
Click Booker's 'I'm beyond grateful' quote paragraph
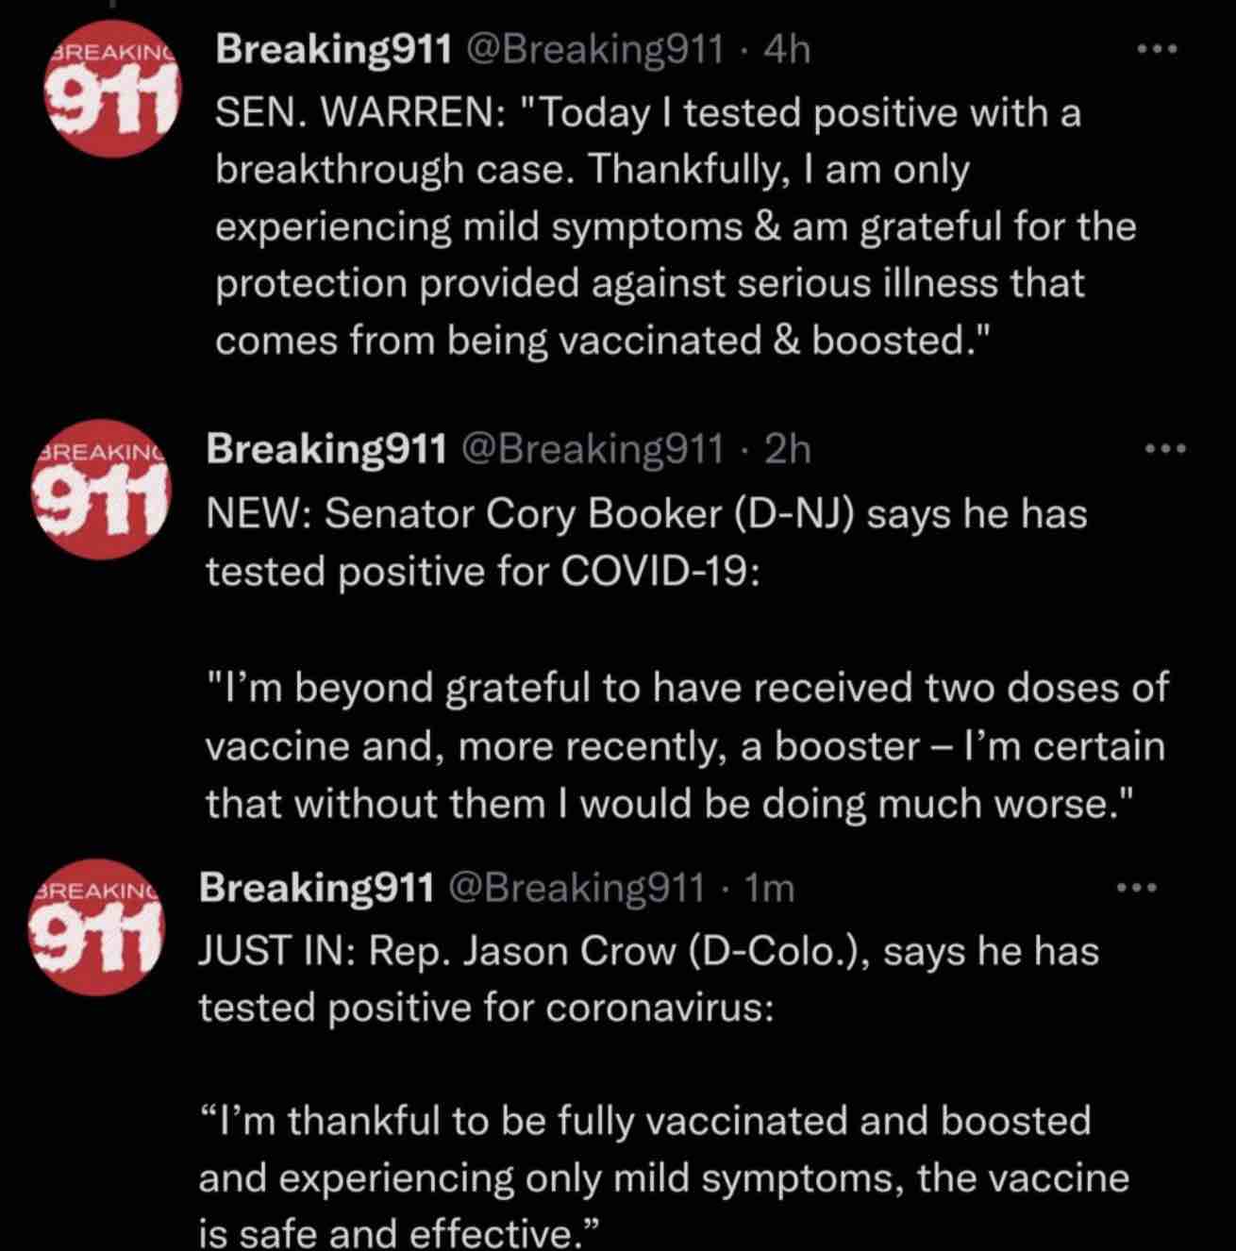(x=687, y=745)
